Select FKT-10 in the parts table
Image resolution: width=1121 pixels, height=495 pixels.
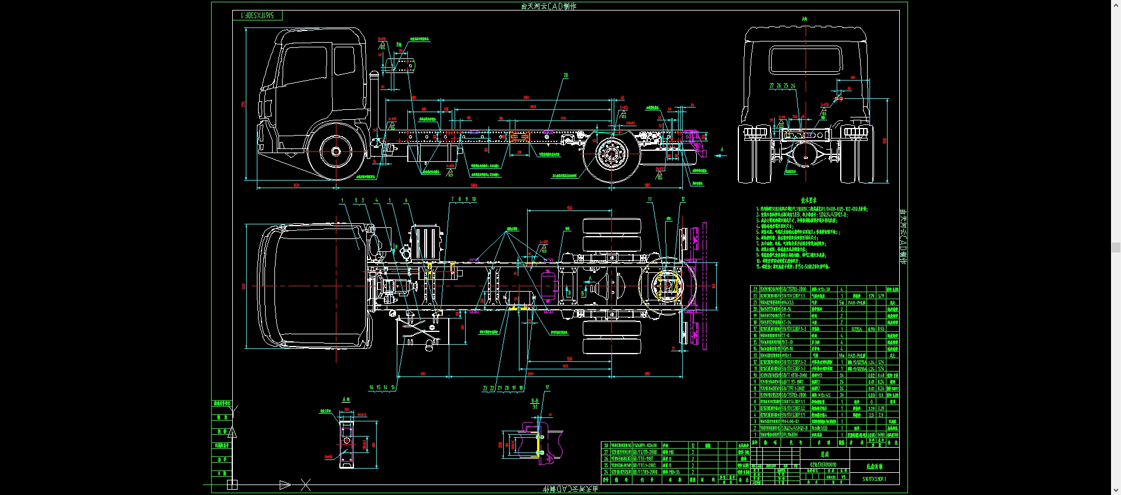[787, 342]
